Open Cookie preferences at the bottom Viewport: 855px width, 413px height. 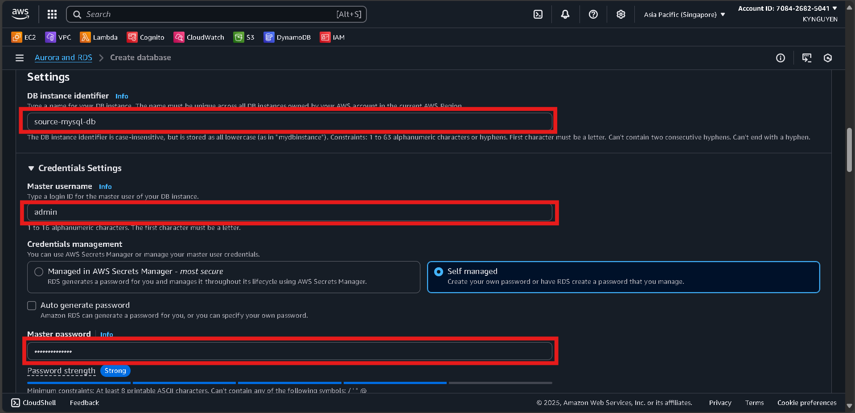pyautogui.click(x=806, y=402)
